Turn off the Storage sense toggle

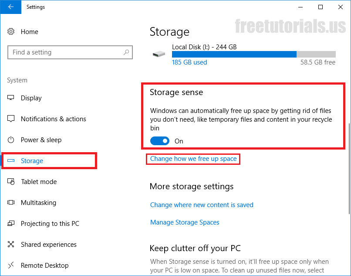pyautogui.click(x=160, y=141)
